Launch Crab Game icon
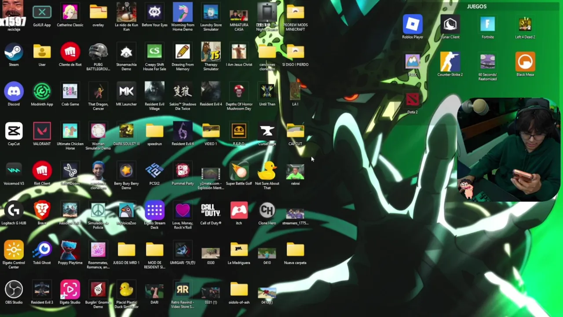563x317 pixels. coord(70,92)
